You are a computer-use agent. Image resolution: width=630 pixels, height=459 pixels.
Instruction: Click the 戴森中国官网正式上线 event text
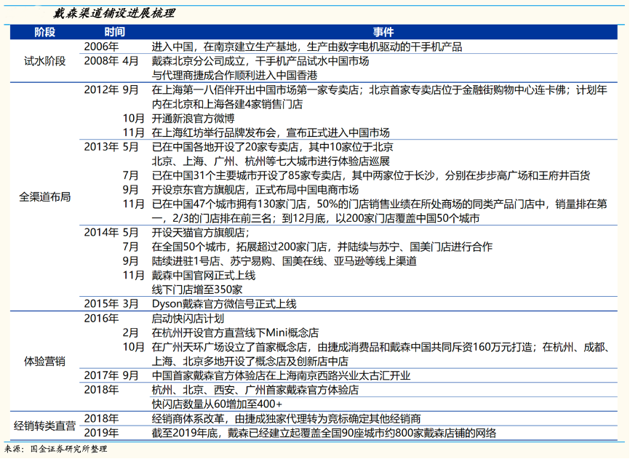[204, 275]
